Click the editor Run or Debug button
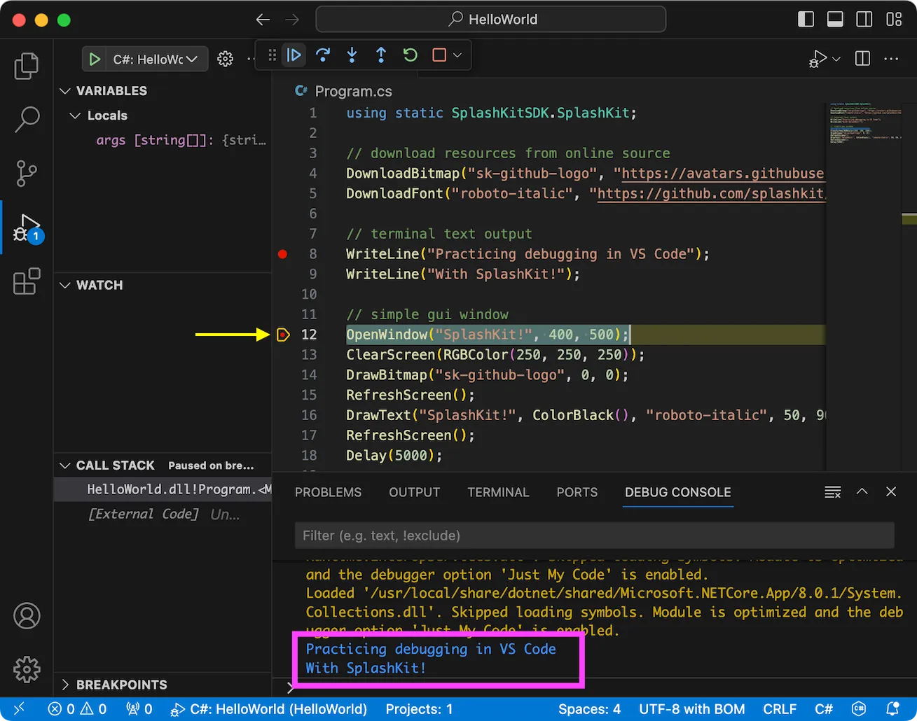 [x=818, y=59]
